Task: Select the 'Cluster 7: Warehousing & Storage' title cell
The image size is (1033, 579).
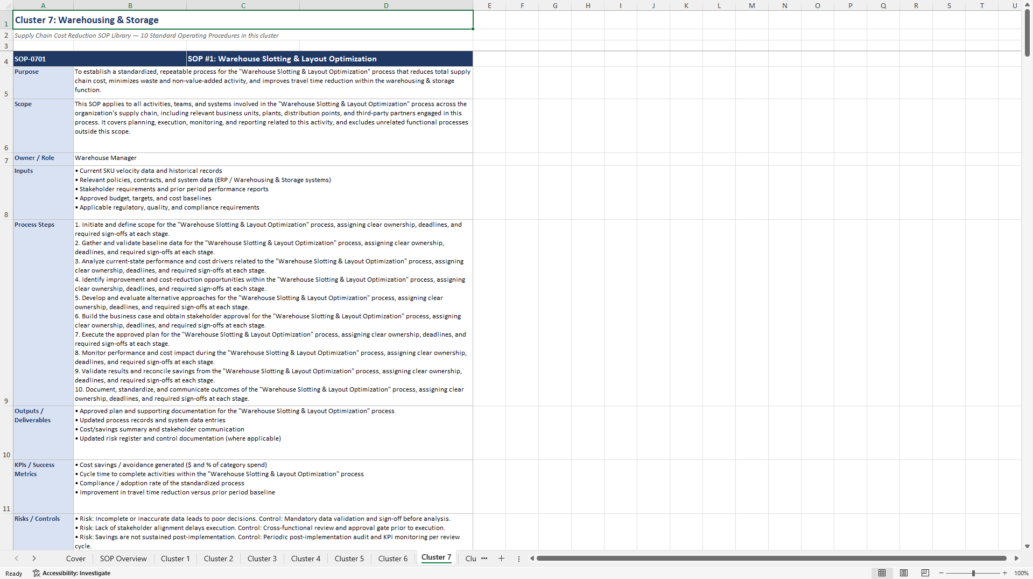Action: tap(243, 20)
